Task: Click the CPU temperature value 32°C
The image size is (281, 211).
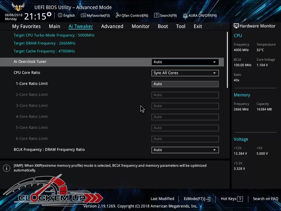Action: pos(260,50)
